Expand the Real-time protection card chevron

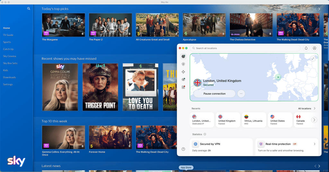[x=314, y=144]
